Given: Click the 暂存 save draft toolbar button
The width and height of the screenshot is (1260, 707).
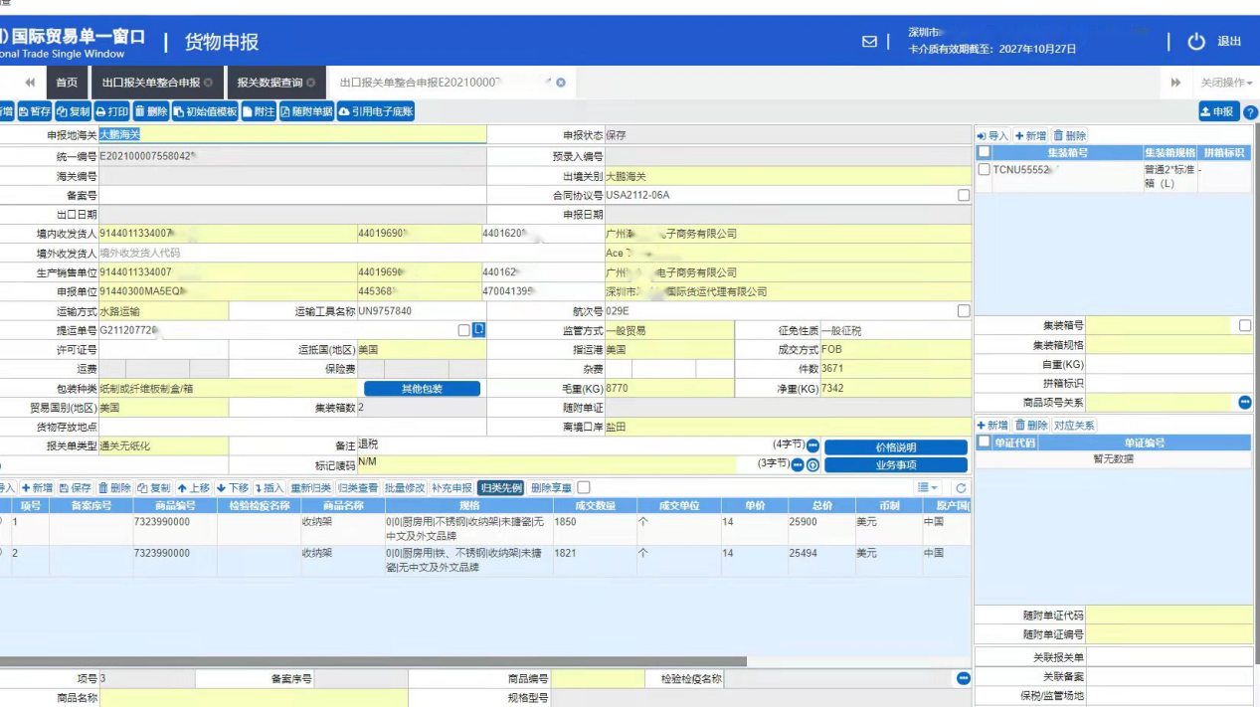Looking at the screenshot, I should 34,112.
